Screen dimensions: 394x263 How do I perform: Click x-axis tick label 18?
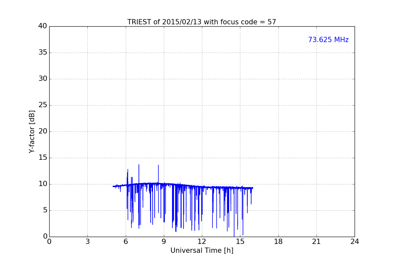click(278, 242)
